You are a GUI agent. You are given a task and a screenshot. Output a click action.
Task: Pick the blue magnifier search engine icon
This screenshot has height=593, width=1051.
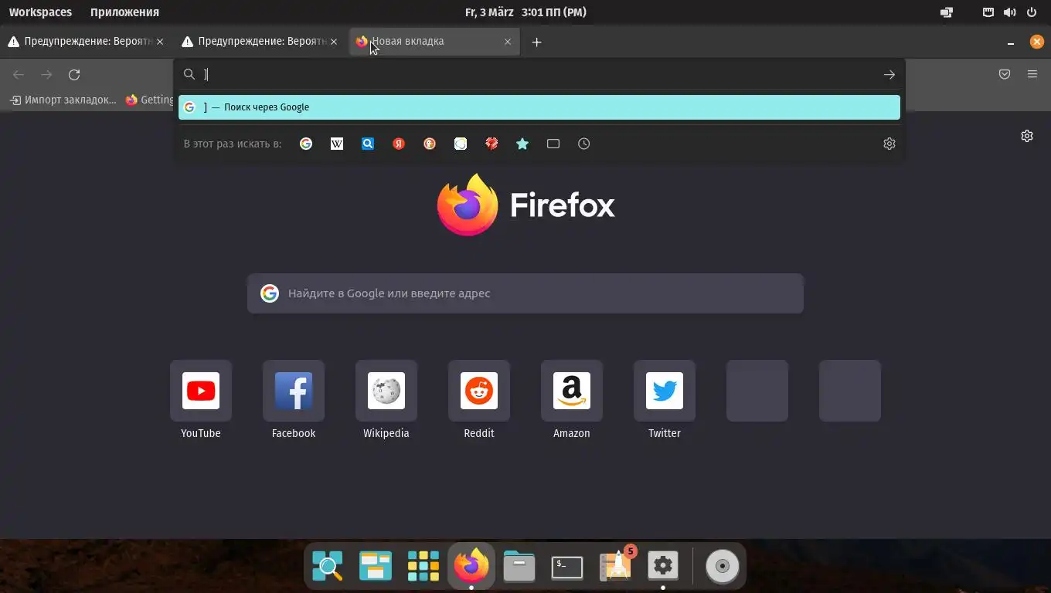(x=368, y=144)
